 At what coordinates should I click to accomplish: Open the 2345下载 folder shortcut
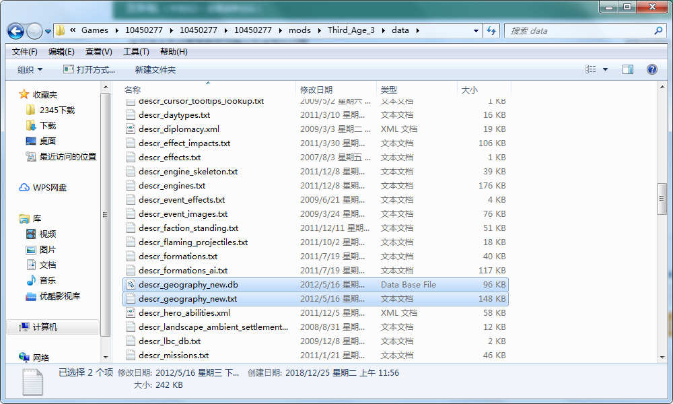(x=57, y=110)
